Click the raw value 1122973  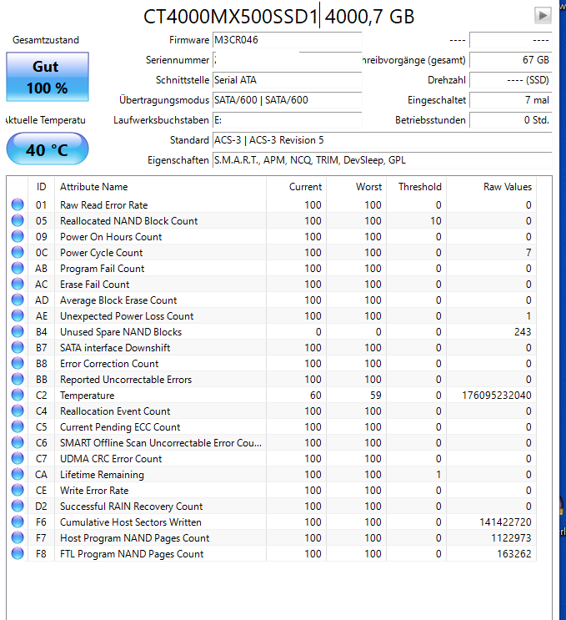[x=511, y=537]
